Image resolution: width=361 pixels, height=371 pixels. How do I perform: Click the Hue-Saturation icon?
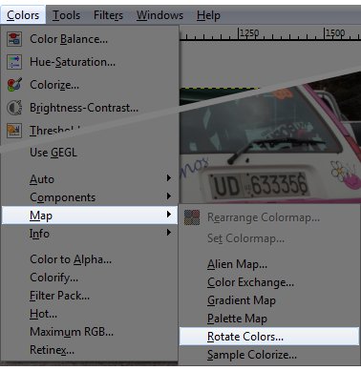[x=14, y=62]
